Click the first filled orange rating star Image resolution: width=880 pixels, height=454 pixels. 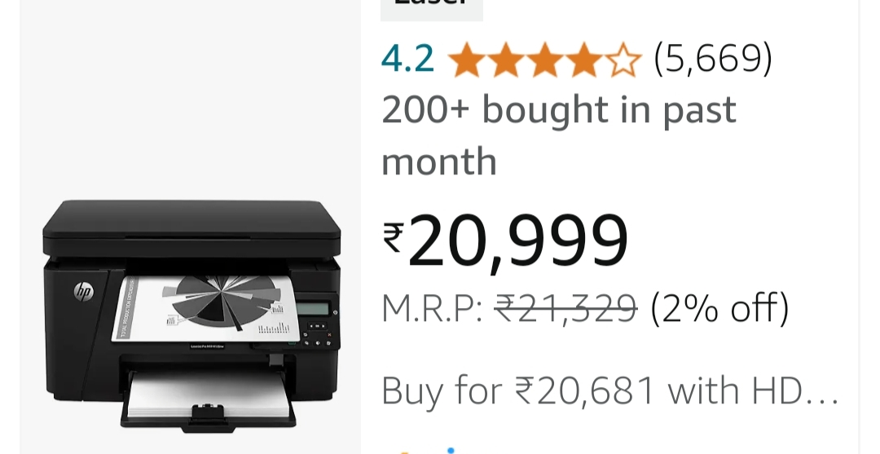click(466, 60)
